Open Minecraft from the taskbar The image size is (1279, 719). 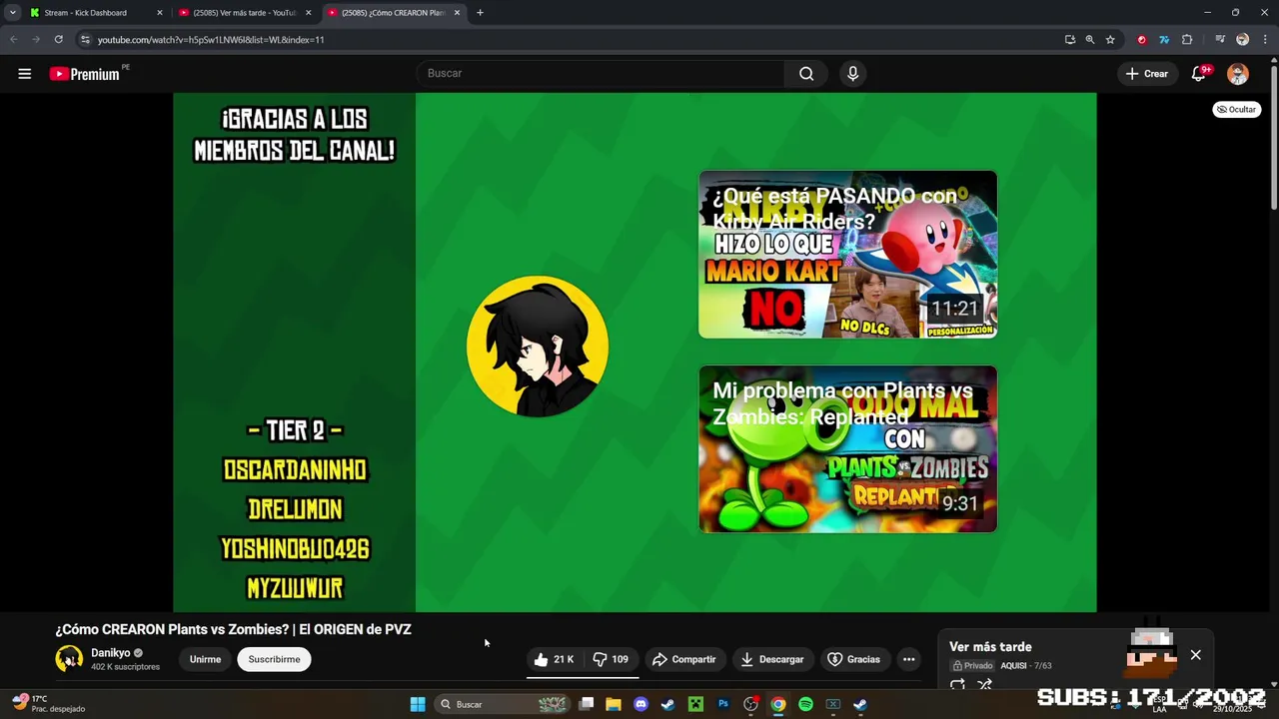[695, 704]
